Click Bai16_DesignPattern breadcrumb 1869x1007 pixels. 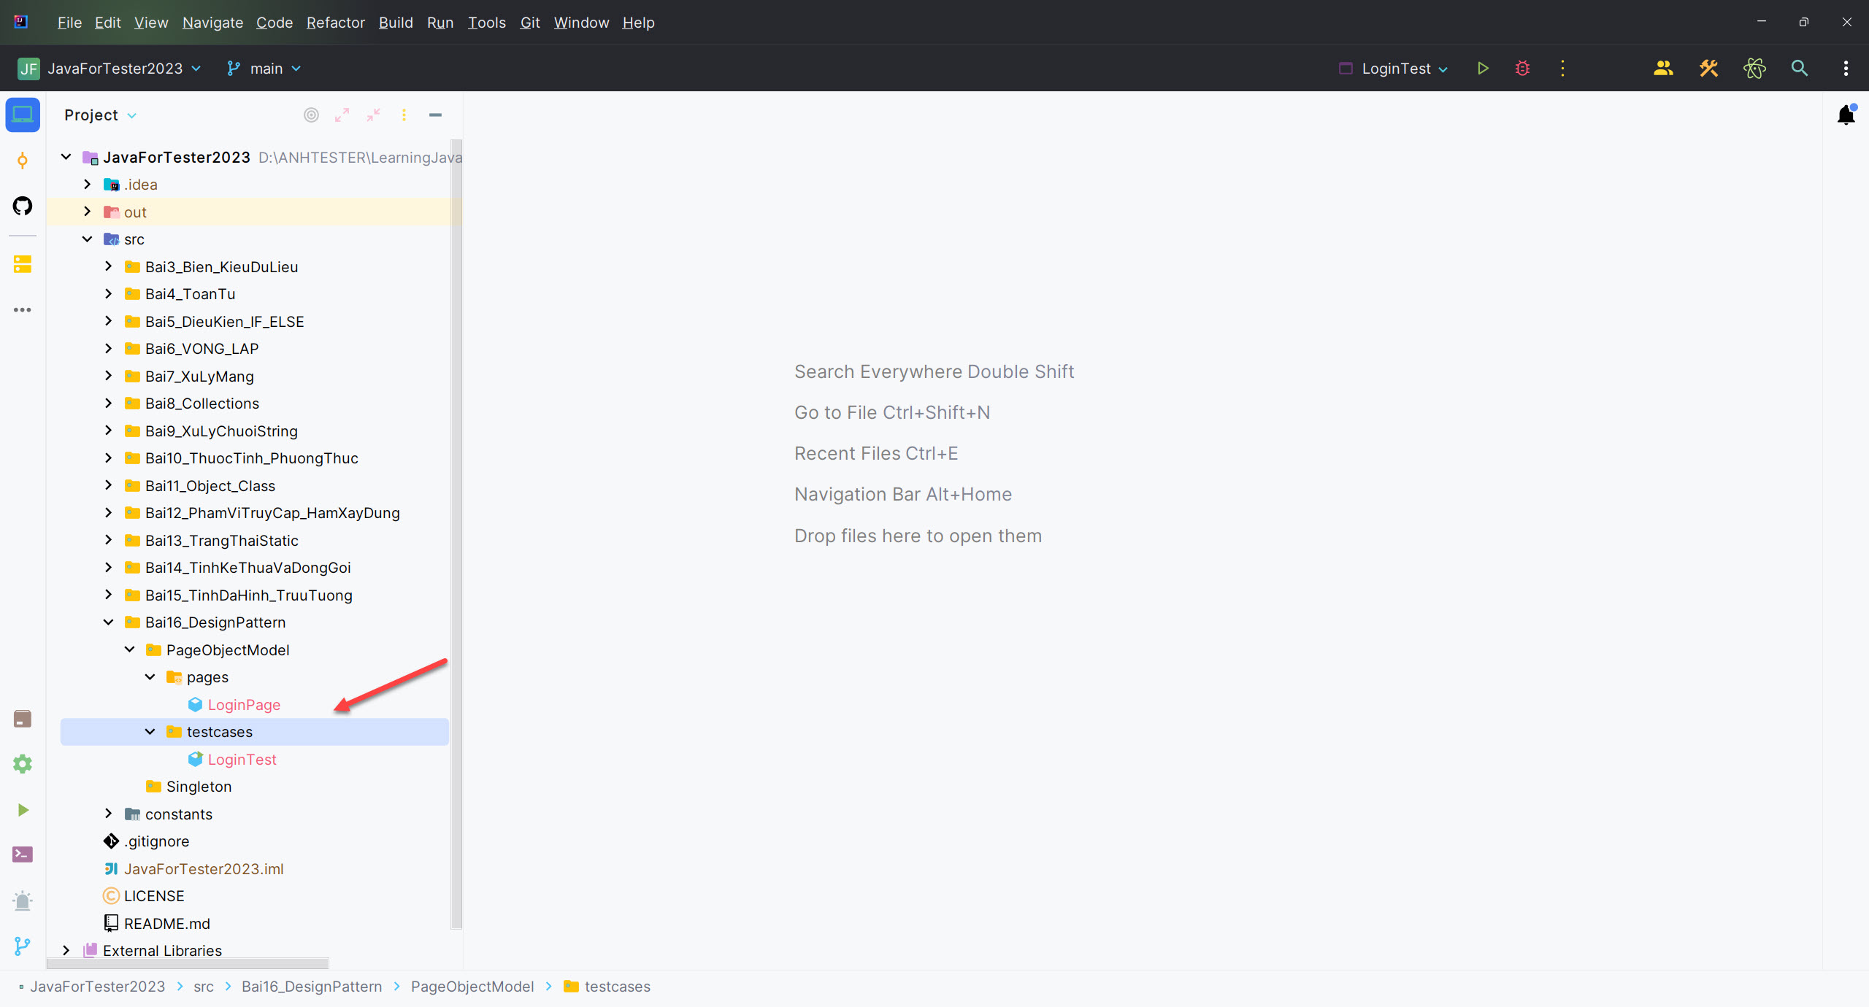pos(312,987)
